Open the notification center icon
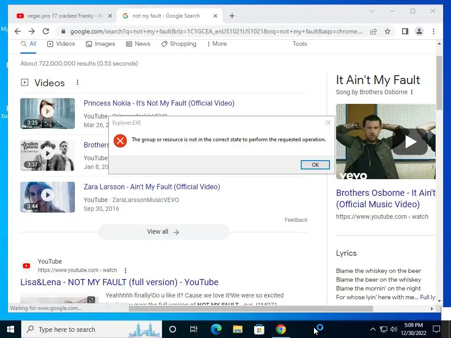Screen dimensions: 451x338 click(436, 329)
